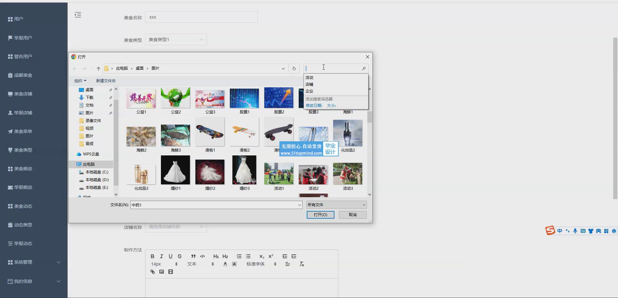Apply subscript formatting

(x=262, y=256)
